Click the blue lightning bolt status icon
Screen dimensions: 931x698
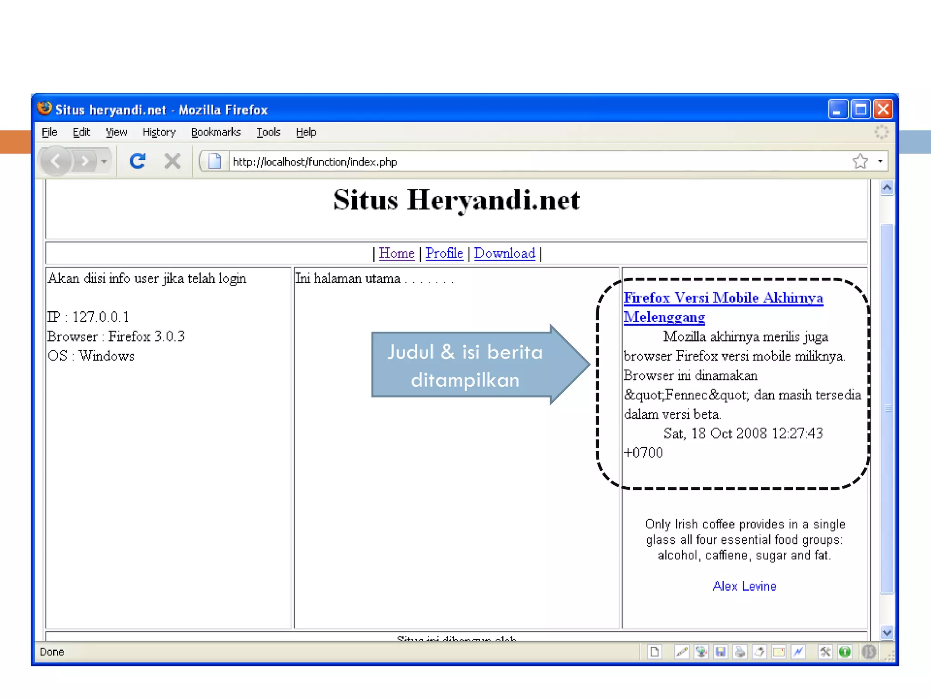pyautogui.click(x=798, y=652)
